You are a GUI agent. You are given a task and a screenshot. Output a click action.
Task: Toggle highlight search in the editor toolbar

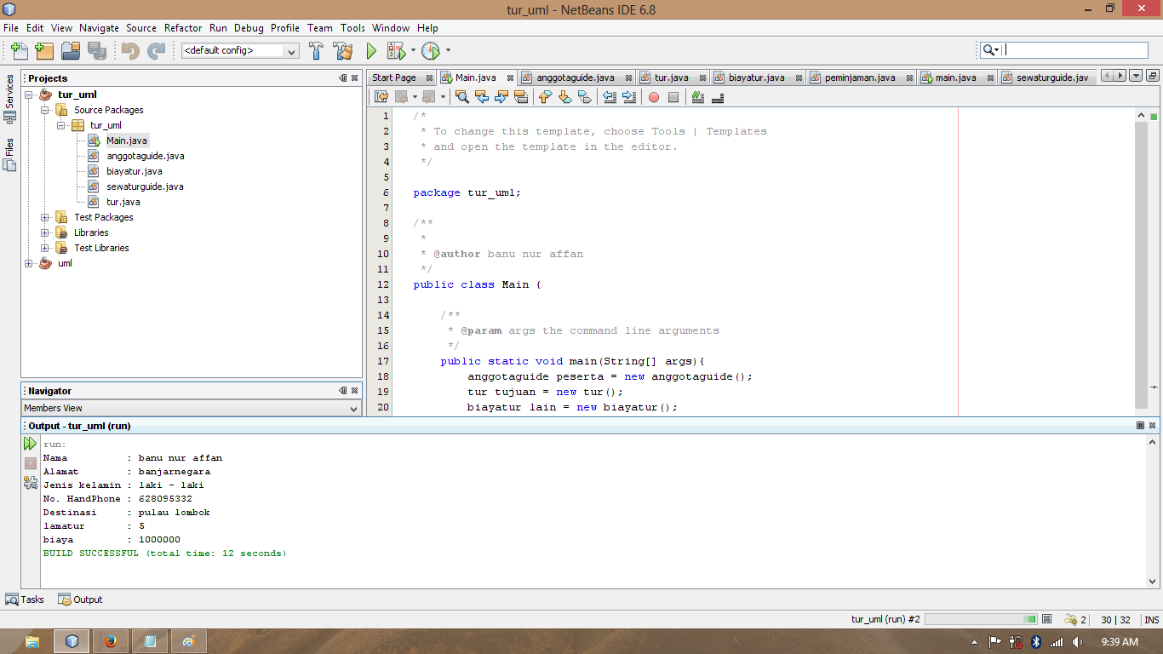point(520,96)
